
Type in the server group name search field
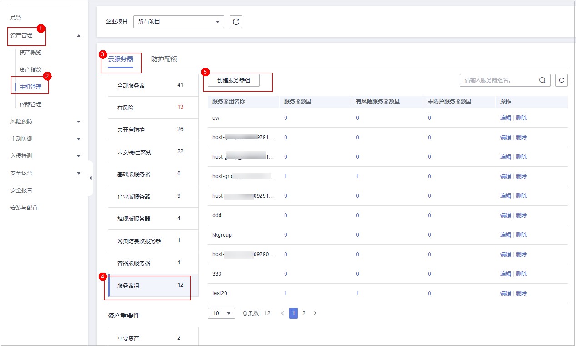coord(498,80)
